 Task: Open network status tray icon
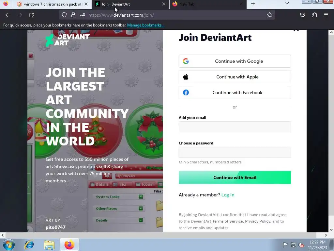click(x=293, y=245)
